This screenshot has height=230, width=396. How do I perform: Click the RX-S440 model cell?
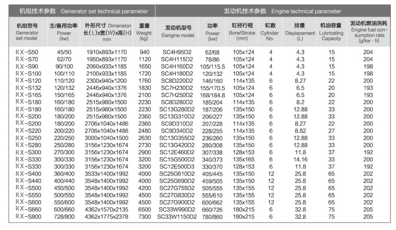click(28, 181)
